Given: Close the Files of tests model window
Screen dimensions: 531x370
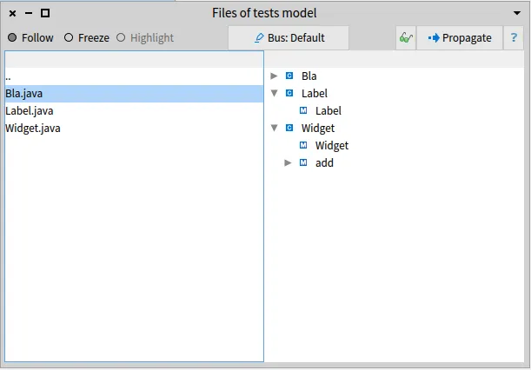Looking at the screenshot, I should pyautogui.click(x=12, y=14).
